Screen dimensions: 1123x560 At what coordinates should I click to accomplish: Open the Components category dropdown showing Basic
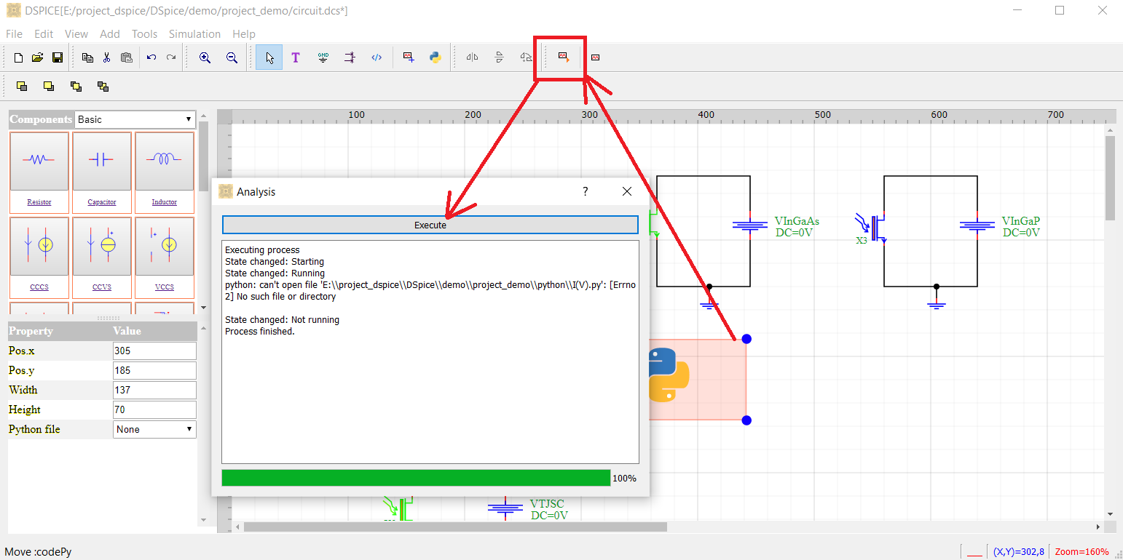135,119
